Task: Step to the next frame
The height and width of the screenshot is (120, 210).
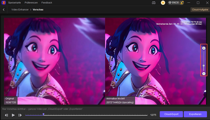Action: point(20,115)
